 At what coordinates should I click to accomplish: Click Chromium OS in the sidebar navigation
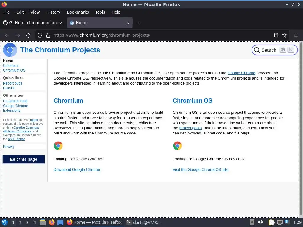(14, 70)
